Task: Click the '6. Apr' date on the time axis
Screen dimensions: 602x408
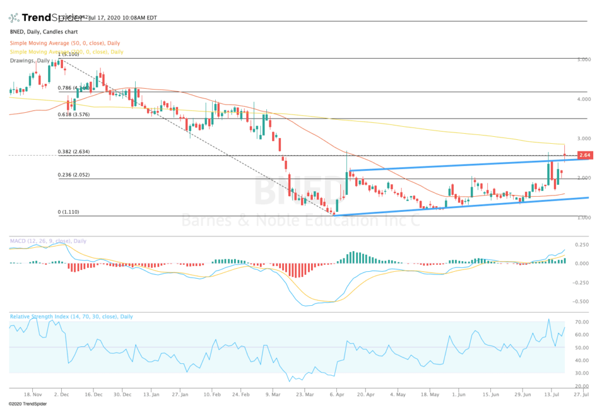Action: point(337,394)
